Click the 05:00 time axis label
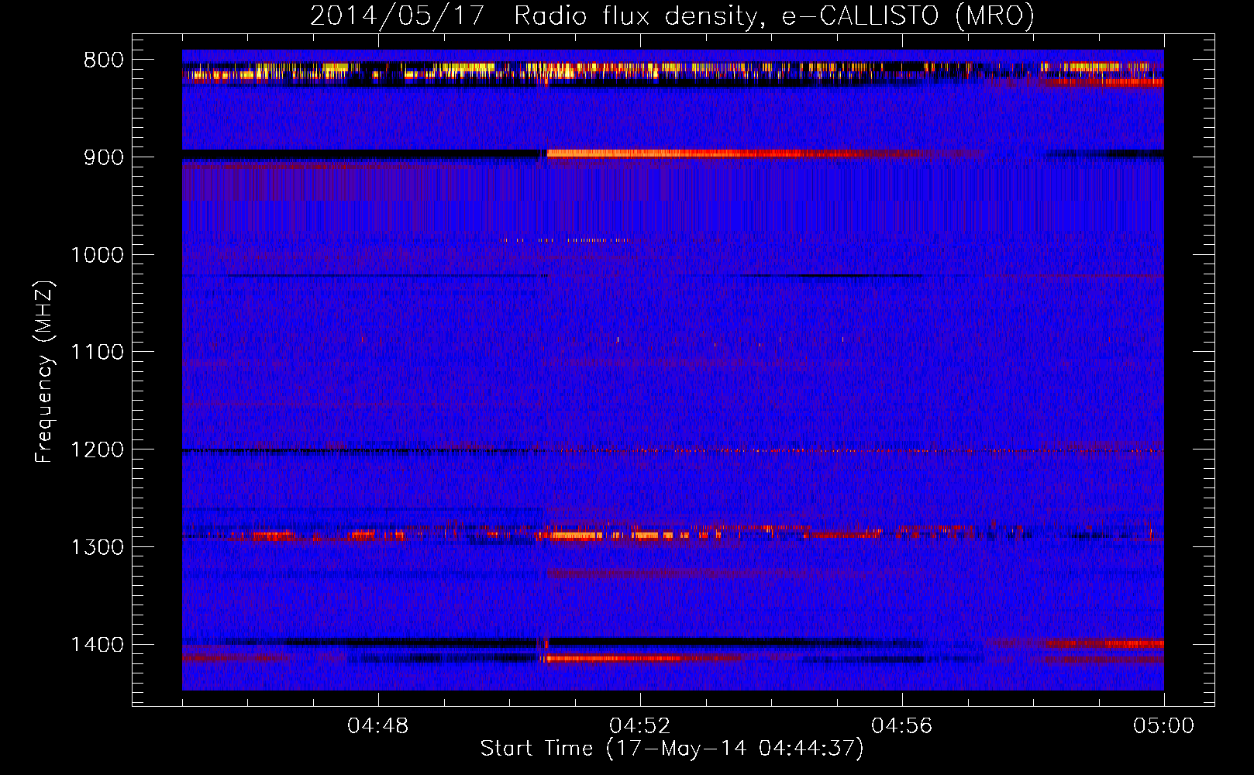The width and height of the screenshot is (1254, 775). [x=1164, y=726]
